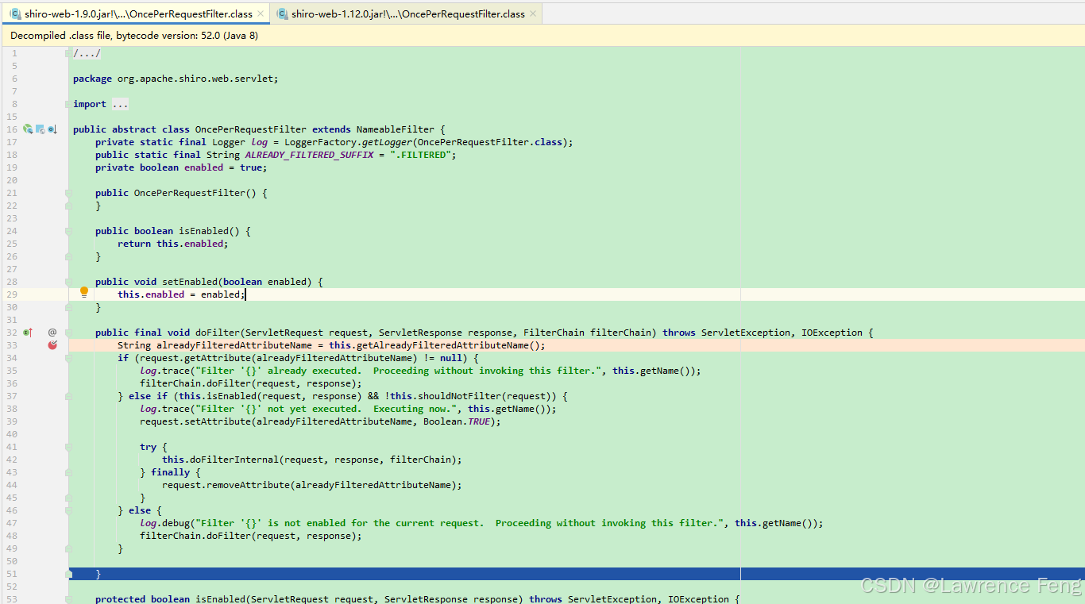Click the protected isEnabled method name on line 53
The width and height of the screenshot is (1085, 604).
220,599
